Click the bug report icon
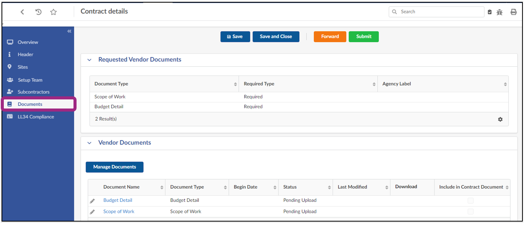The image size is (524, 225). (x=500, y=12)
